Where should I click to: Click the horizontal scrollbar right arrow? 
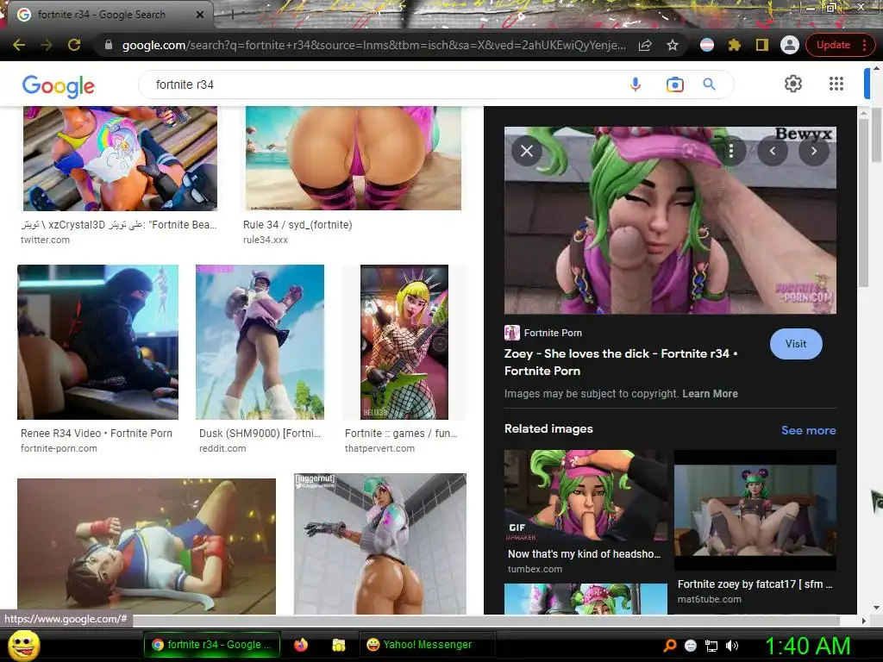coord(863,621)
